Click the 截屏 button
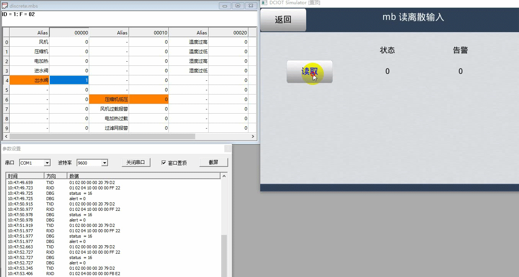Screen dimensions: 519x277 click(x=214, y=162)
